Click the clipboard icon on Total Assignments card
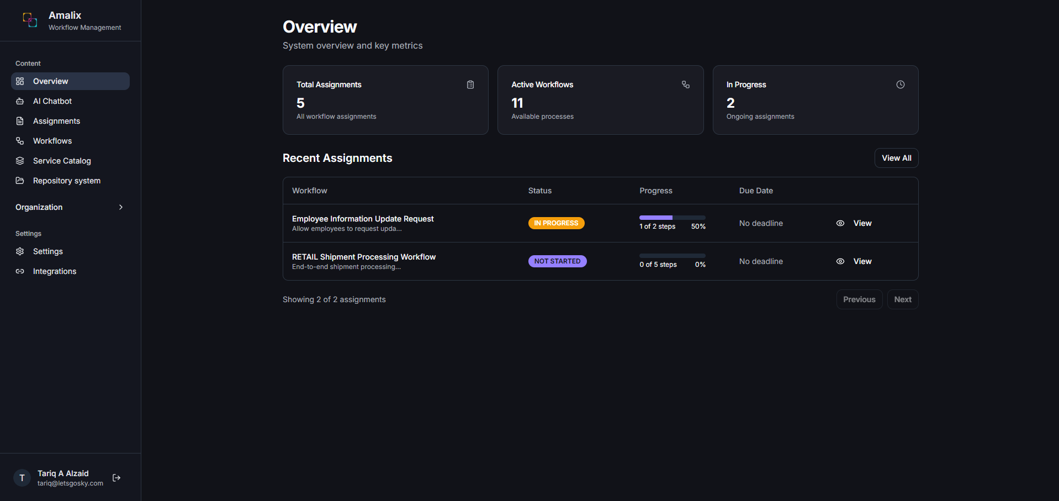The height and width of the screenshot is (501, 1059). tap(470, 85)
